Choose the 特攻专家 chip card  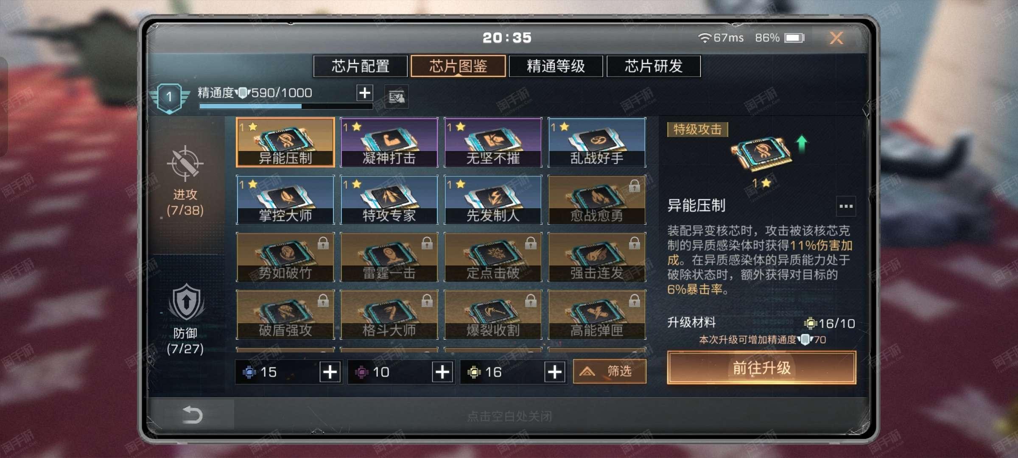(389, 200)
